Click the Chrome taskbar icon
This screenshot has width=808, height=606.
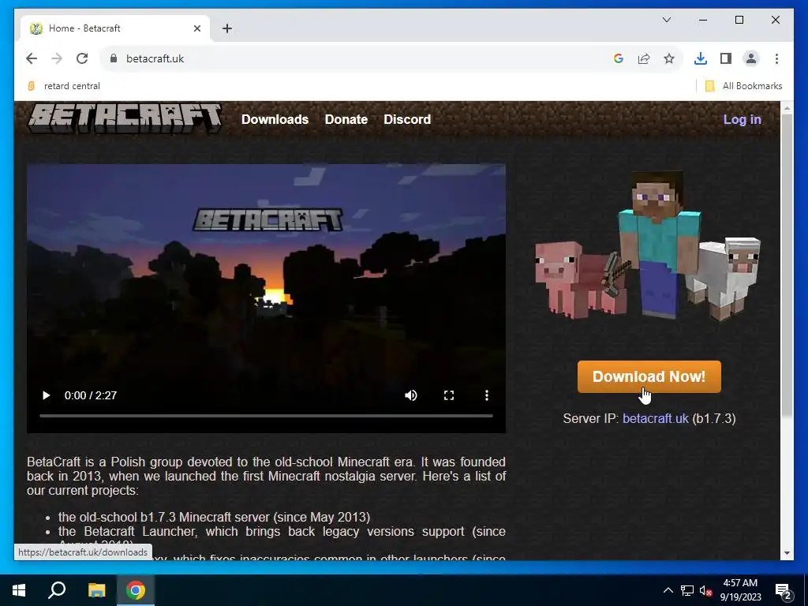(x=136, y=590)
